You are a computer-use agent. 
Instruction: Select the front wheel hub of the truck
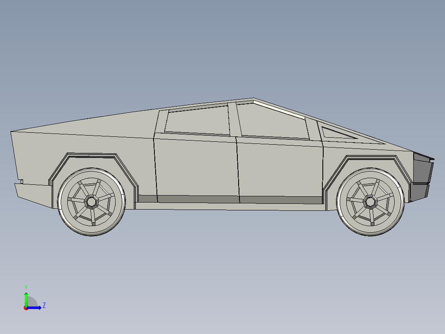click(370, 202)
